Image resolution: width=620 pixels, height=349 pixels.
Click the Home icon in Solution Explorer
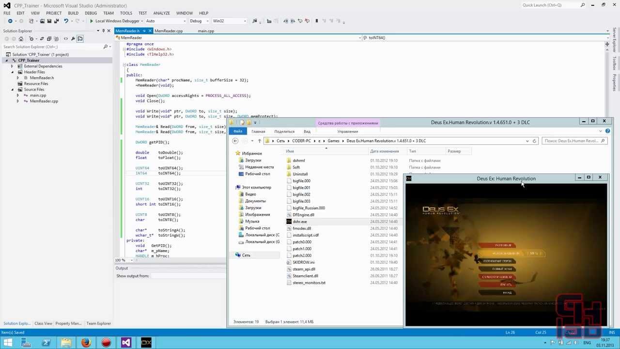pyautogui.click(x=21, y=39)
